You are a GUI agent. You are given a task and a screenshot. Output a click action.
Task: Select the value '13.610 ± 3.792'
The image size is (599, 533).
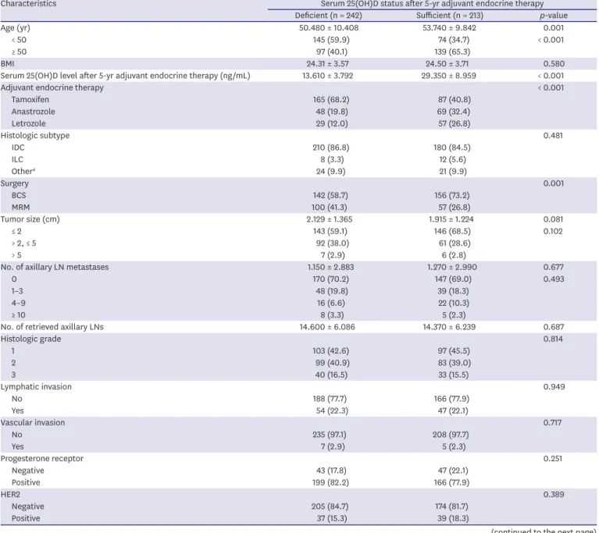tap(328, 76)
